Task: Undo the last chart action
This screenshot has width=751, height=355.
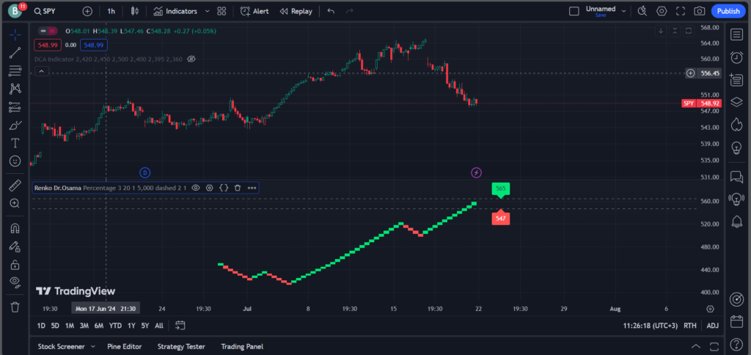Action: click(331, 11)
